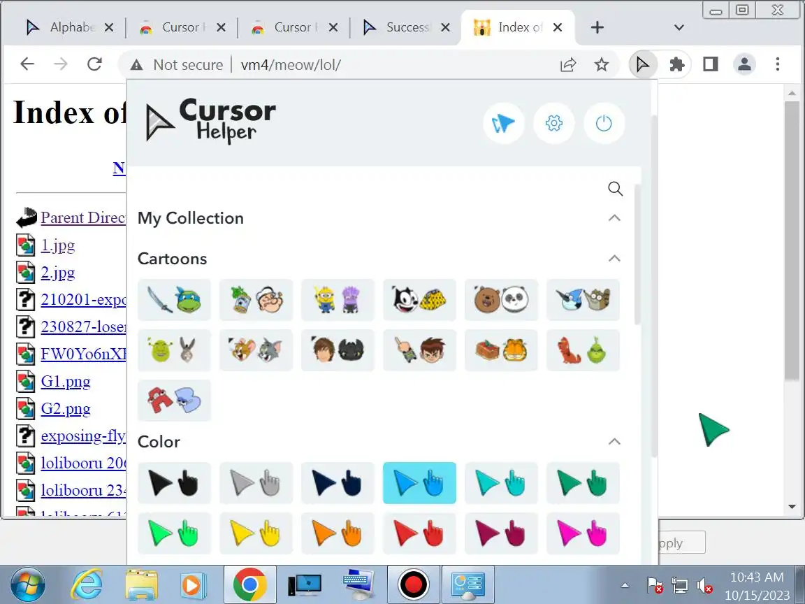Image resolution: width=805 pixels, height=604 pixels.
Task: Select the Popeye spinach cursor pack
Action: 256,300
